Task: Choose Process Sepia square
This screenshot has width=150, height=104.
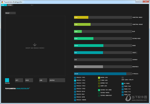Action: (x=75, y=97)
